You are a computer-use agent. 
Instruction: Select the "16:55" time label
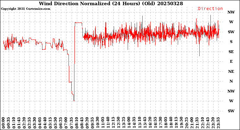coord(155,123)
